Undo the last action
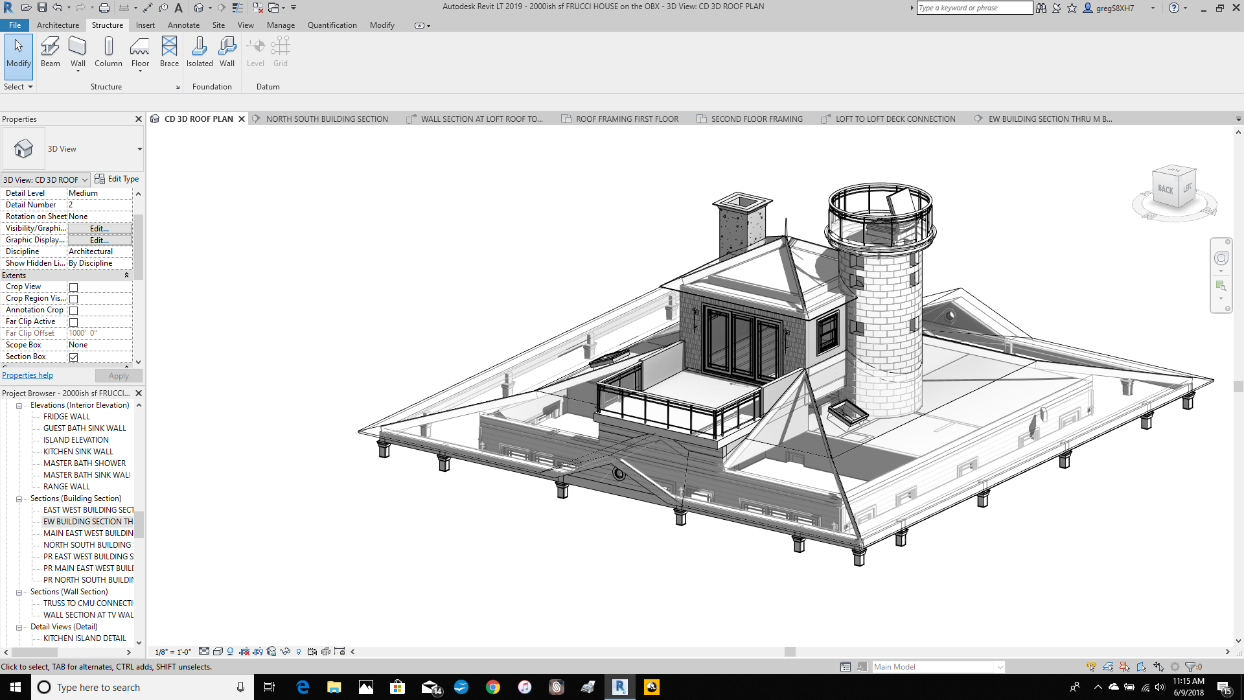1244x700 pixels. [58, 8]
